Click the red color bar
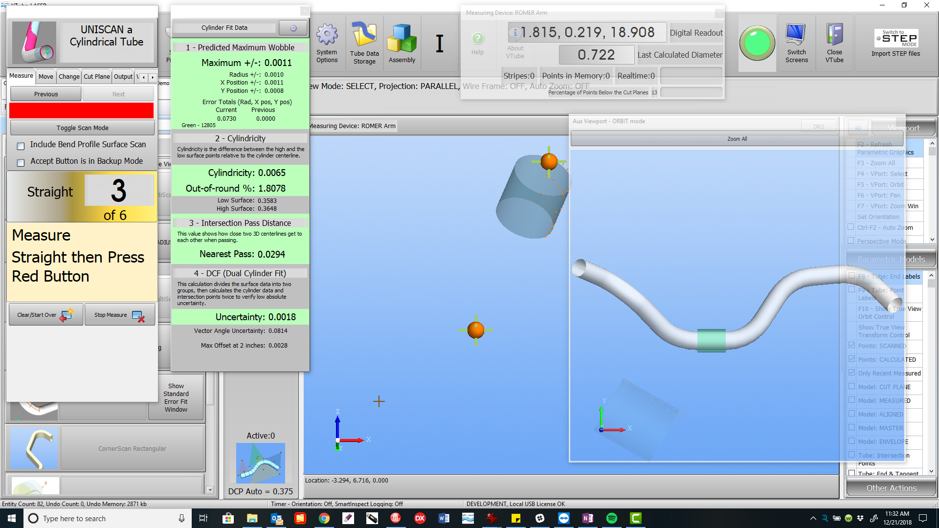The image size is (939, 528). tap(81, 110)
